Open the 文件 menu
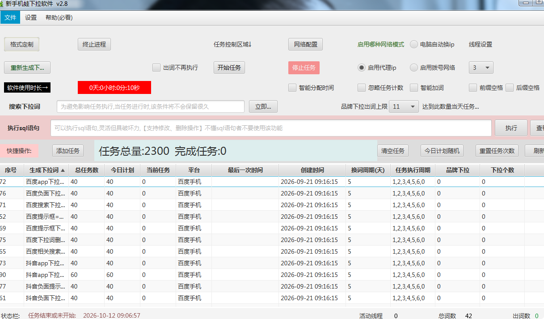Screen dimensions: 544x319 [x=10, y=17]
